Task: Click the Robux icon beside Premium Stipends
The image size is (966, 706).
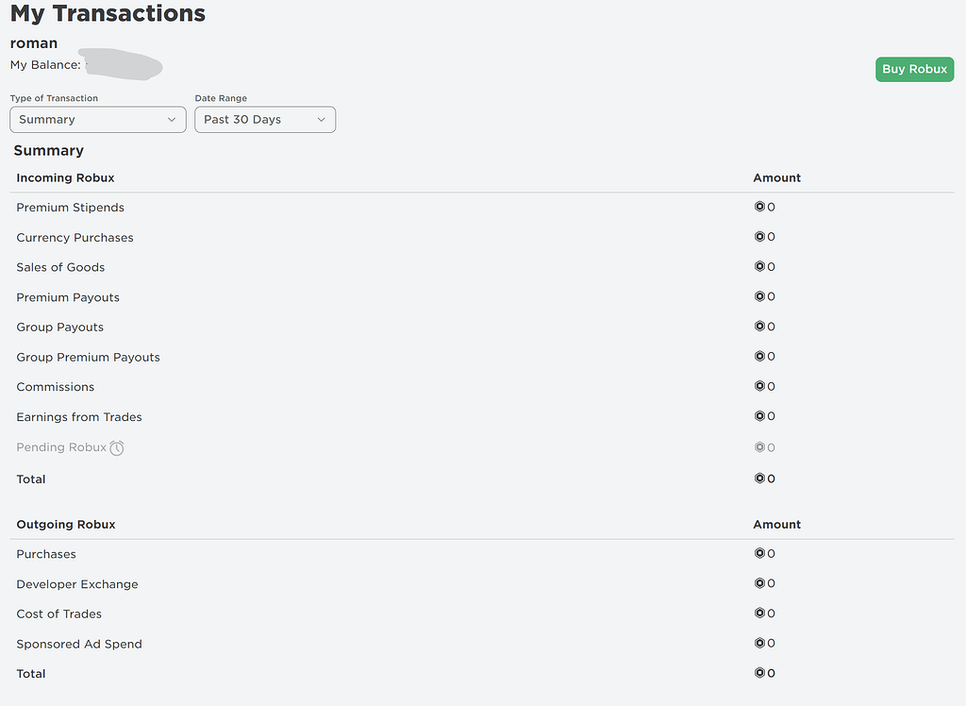Action: pos(760,207)
